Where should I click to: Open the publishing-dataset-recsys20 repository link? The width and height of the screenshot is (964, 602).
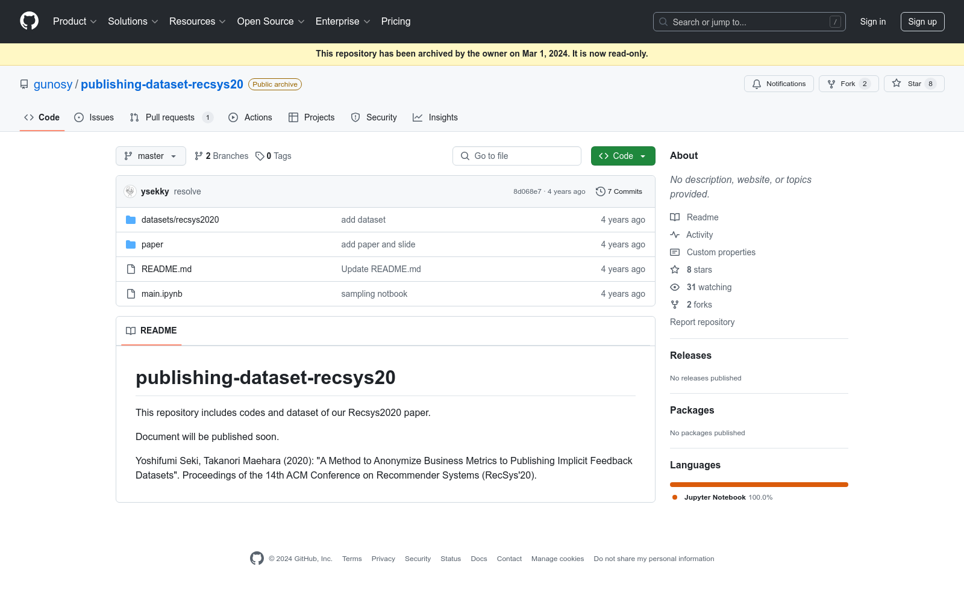(x=162, y=84)
